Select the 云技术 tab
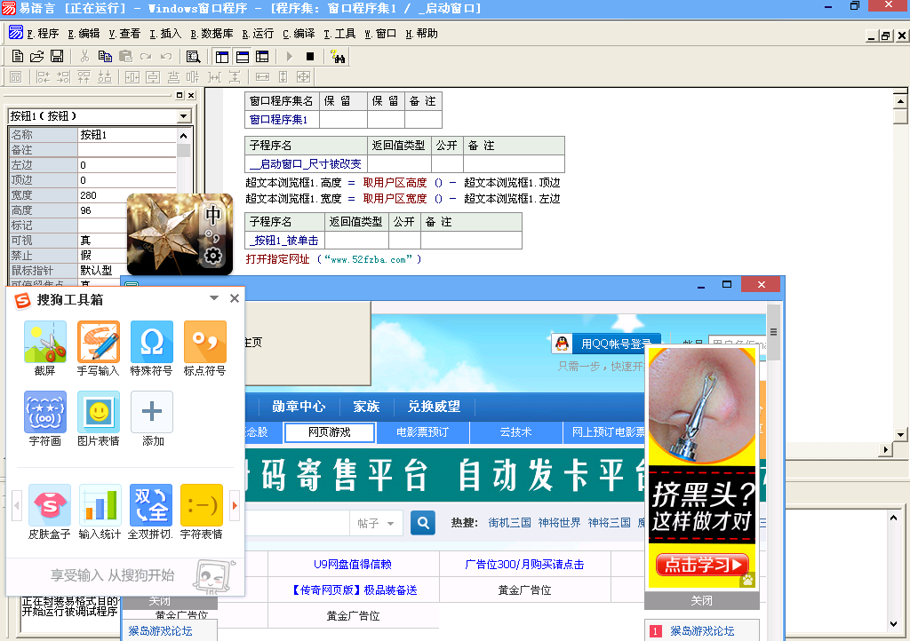 tap(516, 431)
